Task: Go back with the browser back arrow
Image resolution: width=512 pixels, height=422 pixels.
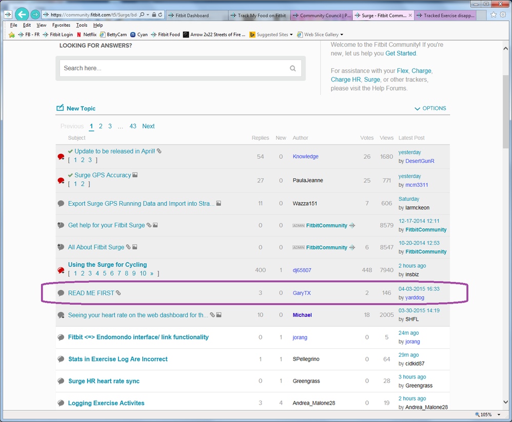Action: (x=22, y=14)
